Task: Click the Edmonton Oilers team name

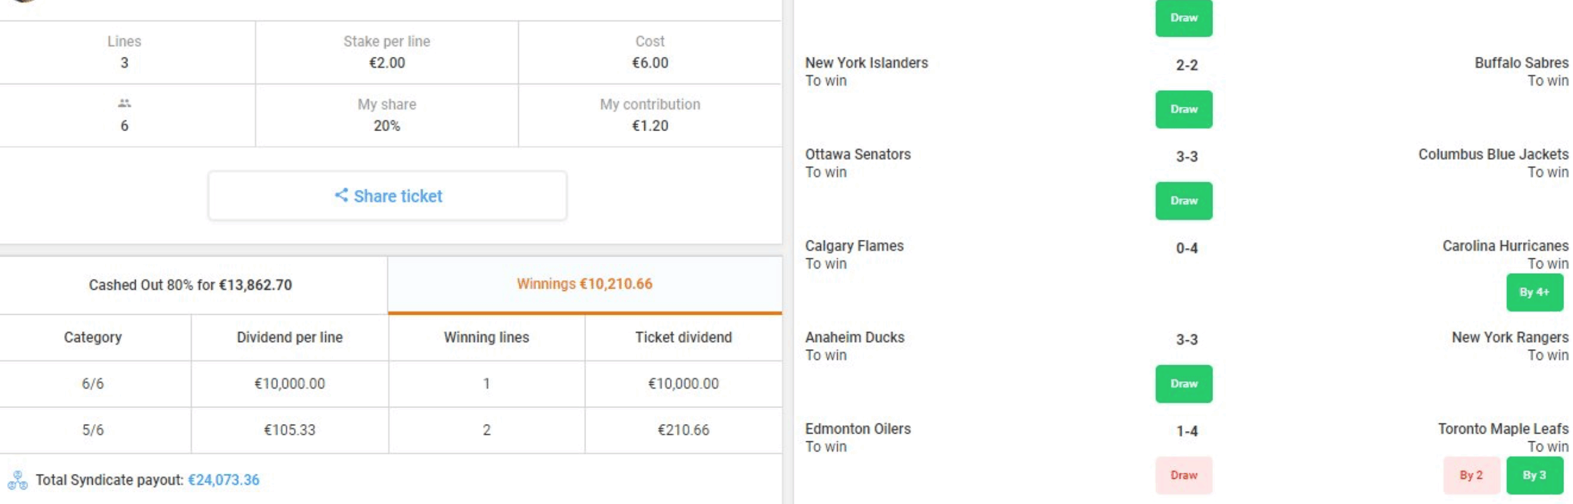Action: pos(858,429)
